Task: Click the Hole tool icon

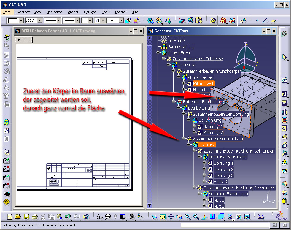Action: pos(284,129)
